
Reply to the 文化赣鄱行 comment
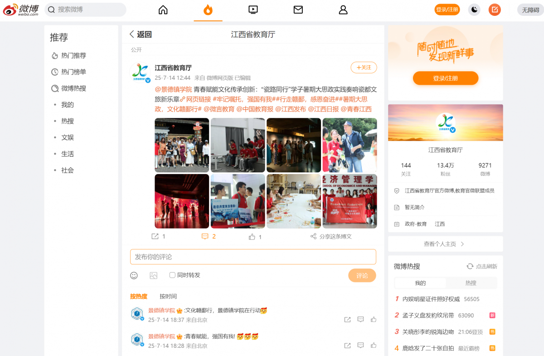(360, 319)
